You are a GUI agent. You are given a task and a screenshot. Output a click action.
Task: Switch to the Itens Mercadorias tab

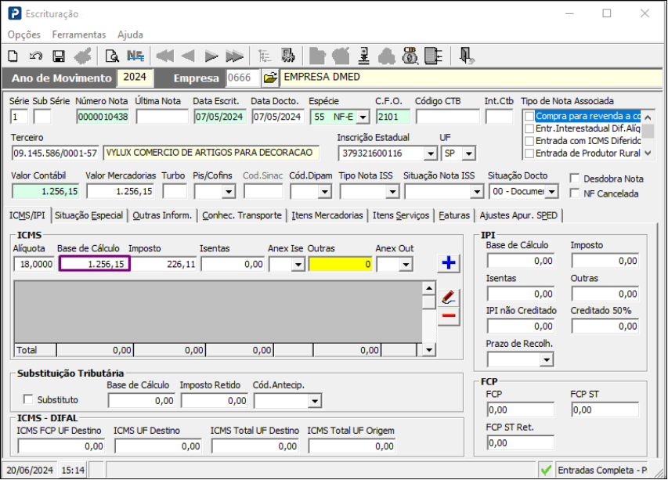(x=327, y=215)
